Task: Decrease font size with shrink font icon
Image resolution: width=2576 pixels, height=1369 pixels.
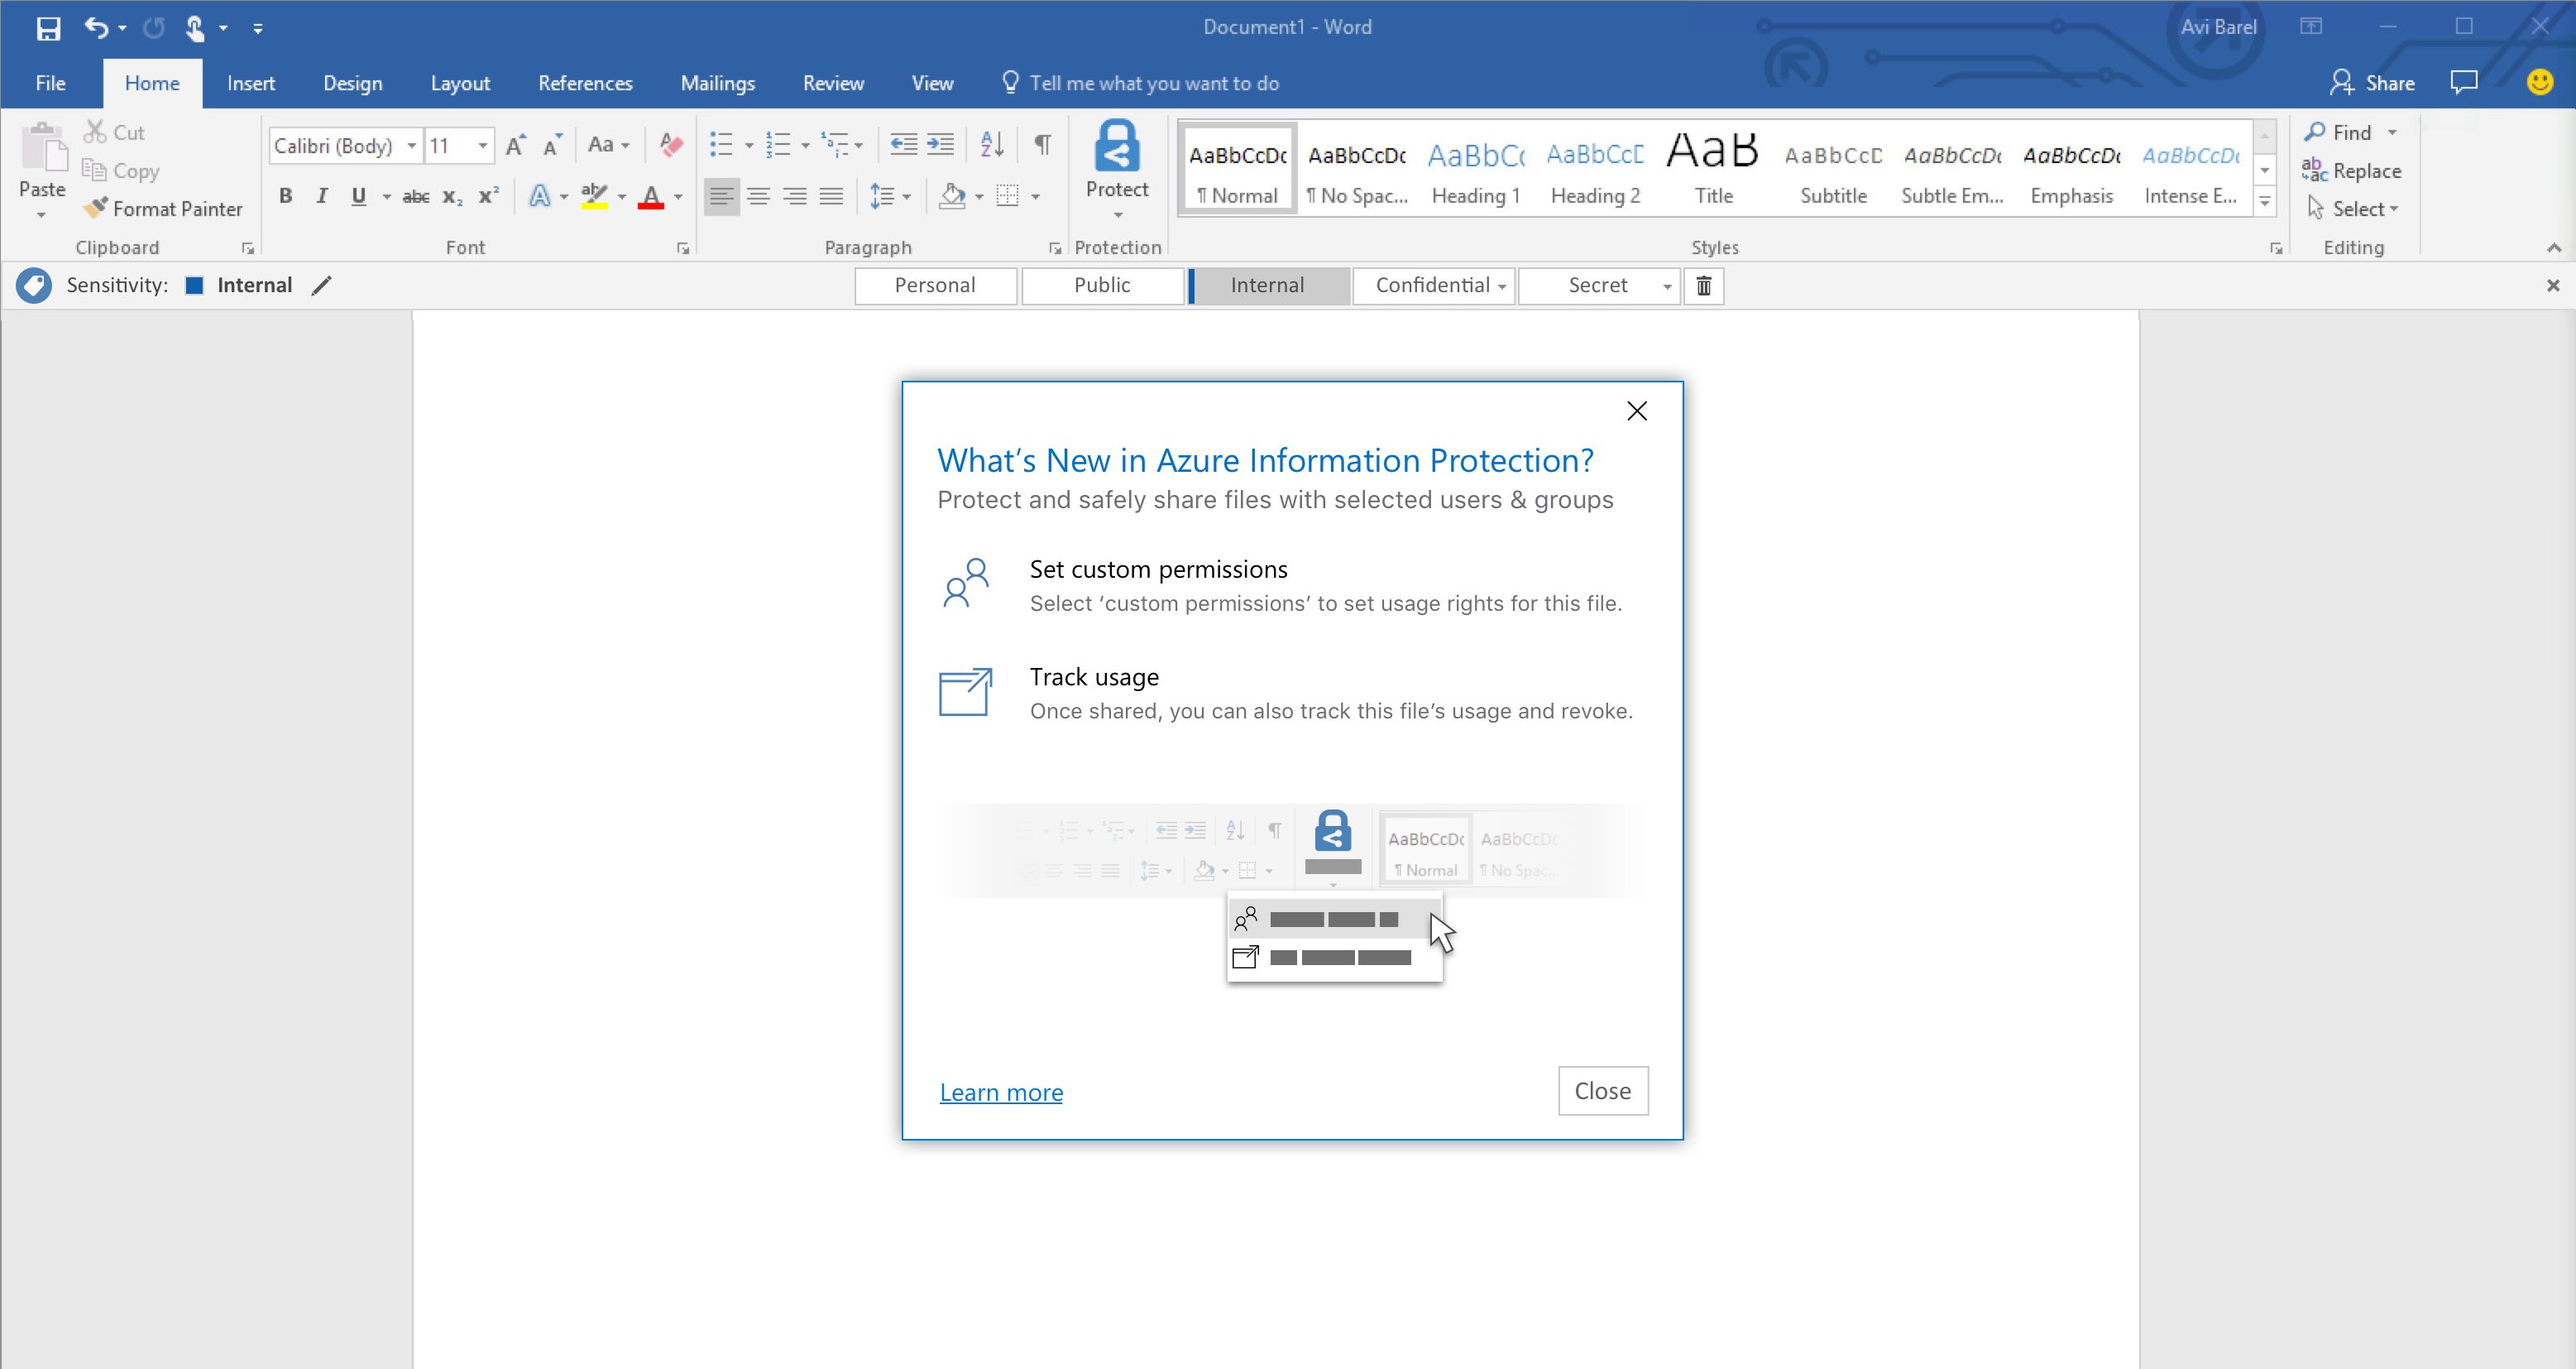Action: [551, 145]
